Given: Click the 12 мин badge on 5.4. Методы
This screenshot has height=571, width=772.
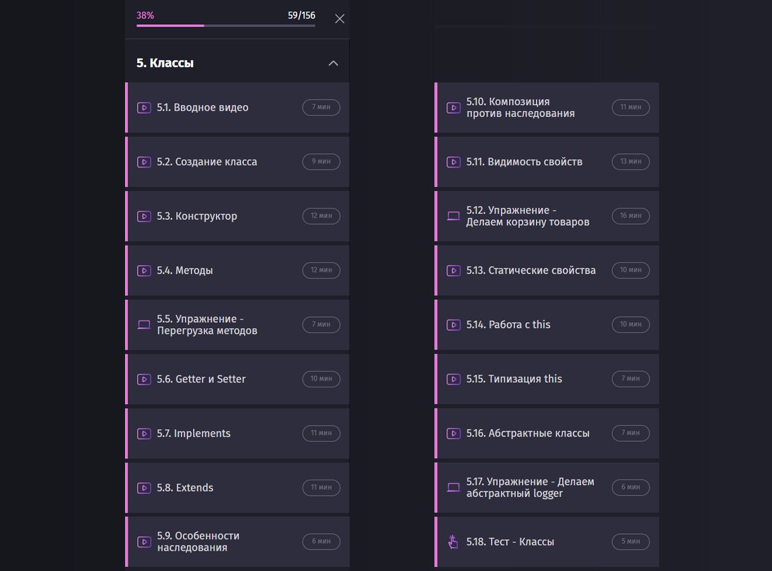Looking at the screenshot, I should point(321,270).
